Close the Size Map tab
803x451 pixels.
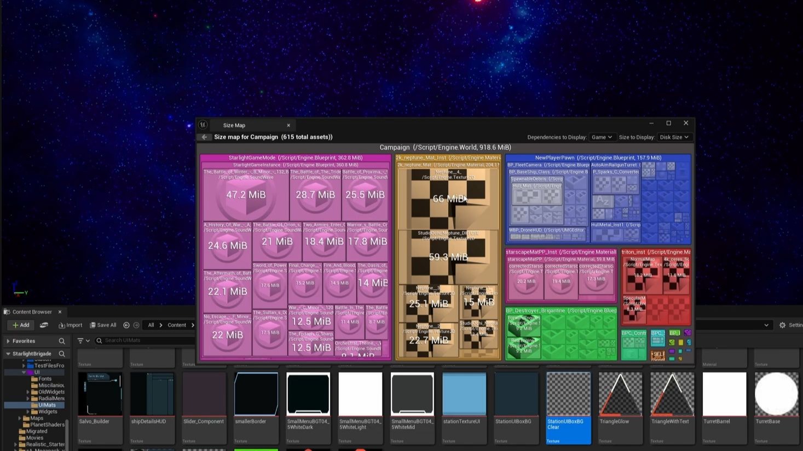[x=288, y=125]
